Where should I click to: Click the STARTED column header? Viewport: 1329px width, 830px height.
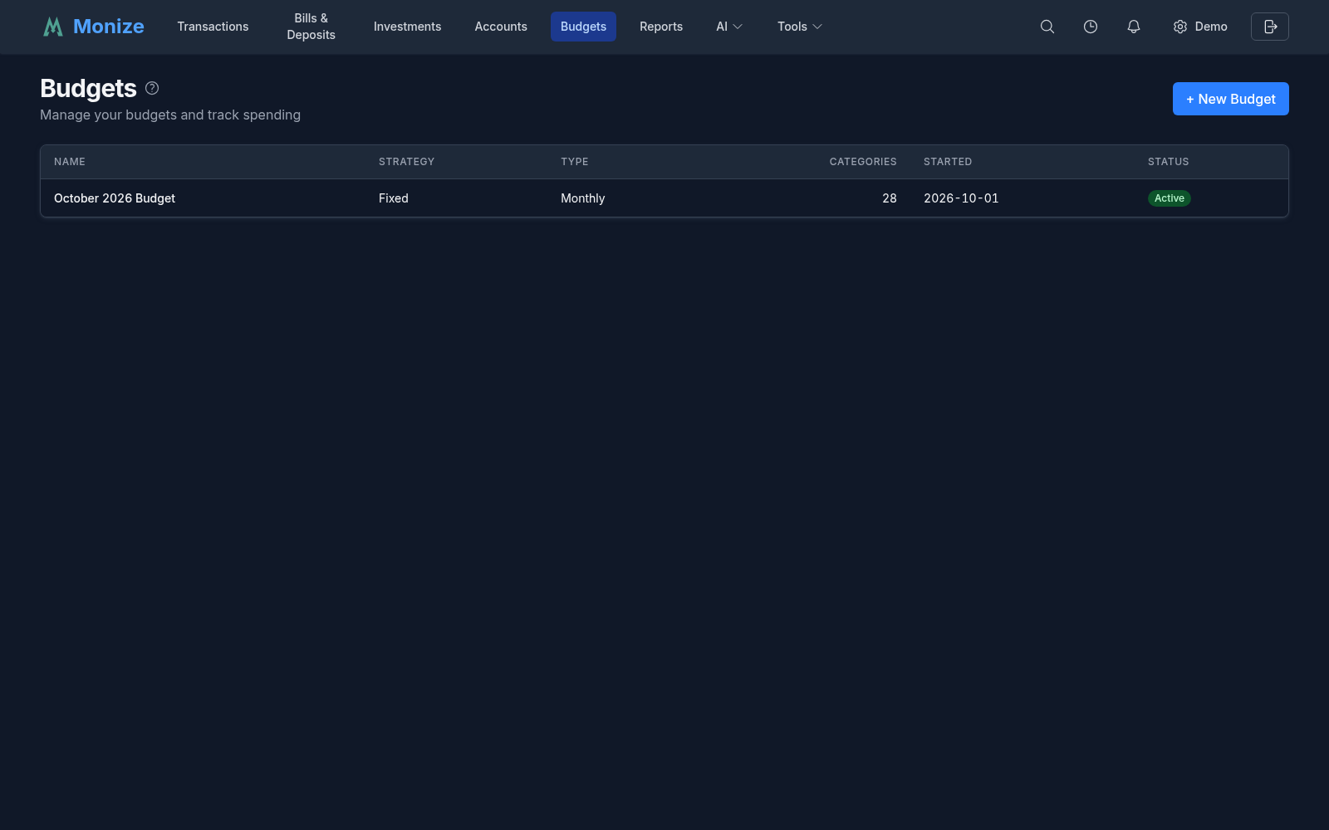coord(948,162)
